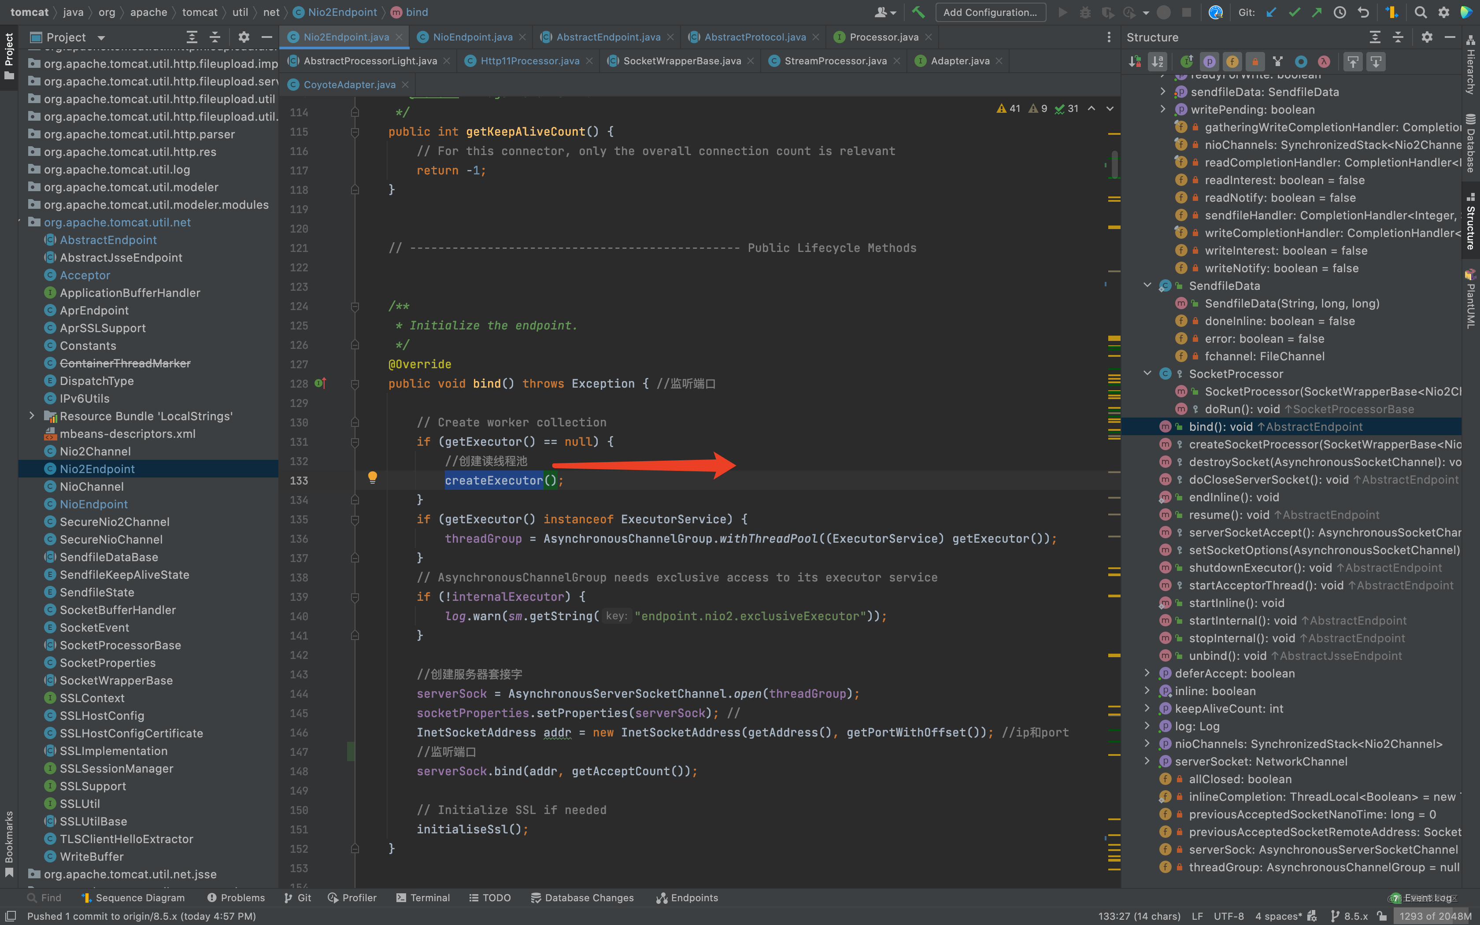Select SocketWrapperBase in project tree
Image resolution: width=1480 pixels, height=925 pixels.
point(116,680)
